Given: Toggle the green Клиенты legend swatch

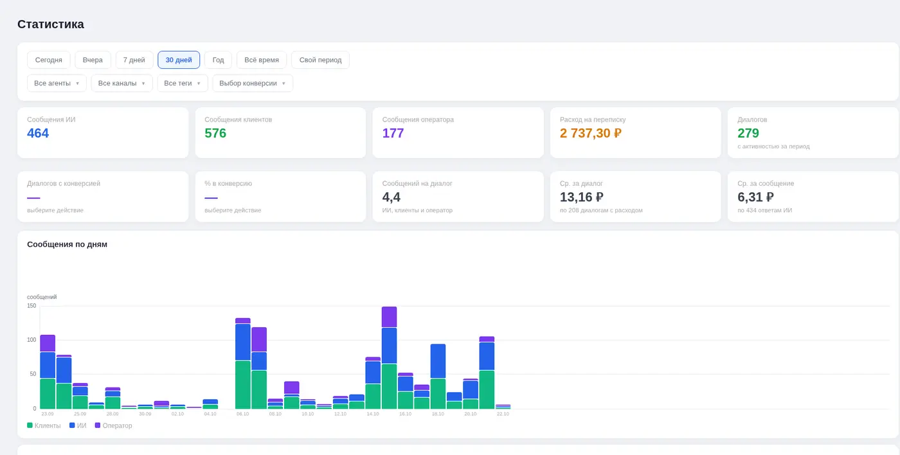Looking at the screenshot, I should tap(30, 425).
